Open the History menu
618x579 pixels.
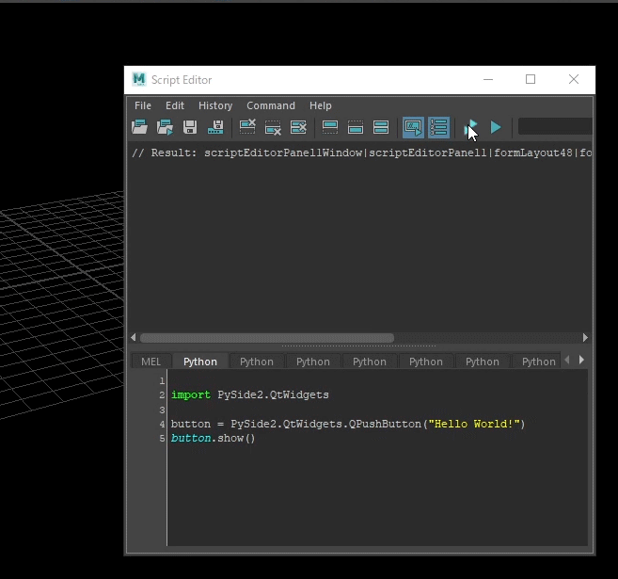tap(215, 105)
